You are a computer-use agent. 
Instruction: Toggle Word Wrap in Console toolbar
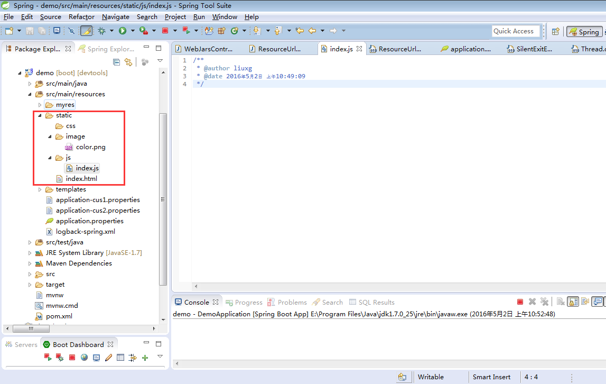tap(585, 301)
